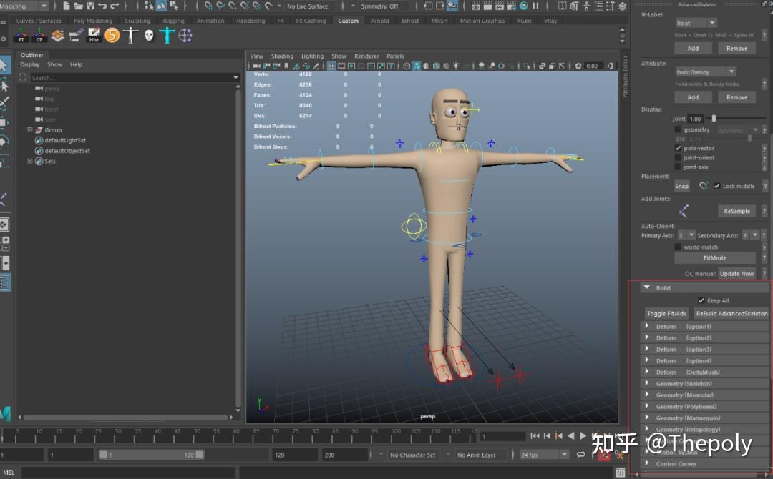Click the white mask face shelf icon
Screen dimensions: 773x479
point(149,35)
